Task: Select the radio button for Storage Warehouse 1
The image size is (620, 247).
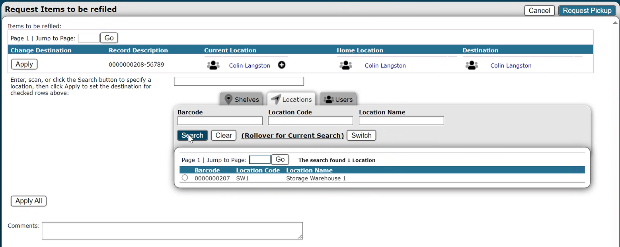Action: click(x=185, y=178)
